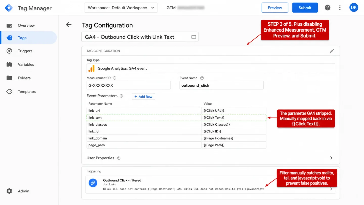Click the {{Page Path}} value cell
This screenshot has height=205, width=364.
coord(234,145)
